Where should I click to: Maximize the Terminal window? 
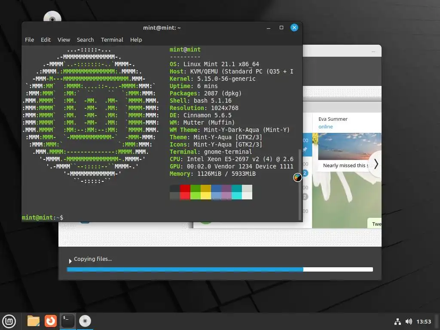tap(281, 27)
